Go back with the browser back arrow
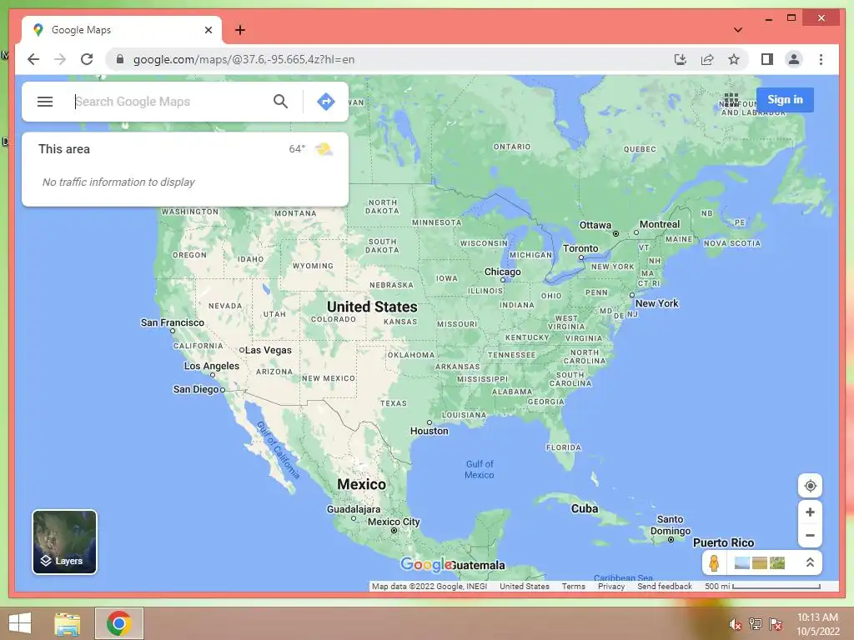Viewport: 854px width, 640px height. 33,59
